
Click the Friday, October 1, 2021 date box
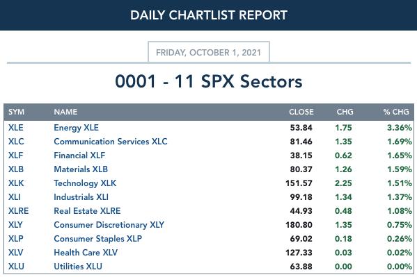pos(209,52)
